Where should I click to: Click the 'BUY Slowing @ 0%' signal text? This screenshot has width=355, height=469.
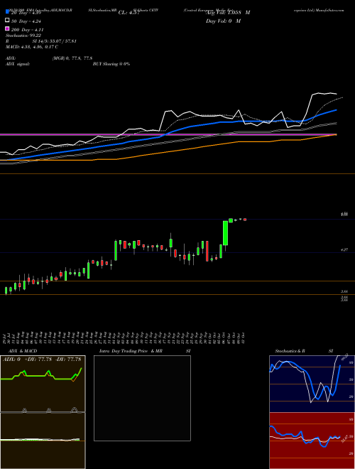[x=111, y=64]
